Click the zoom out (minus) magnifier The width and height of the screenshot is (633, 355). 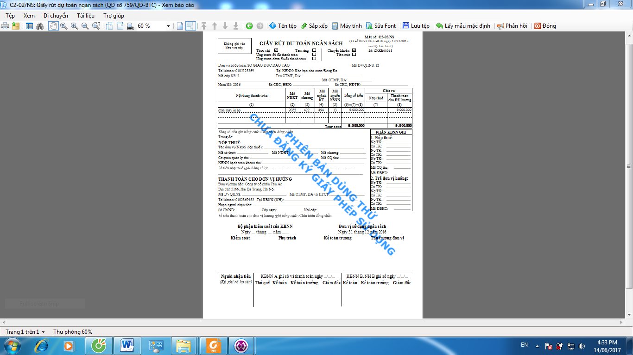[85, 26]
